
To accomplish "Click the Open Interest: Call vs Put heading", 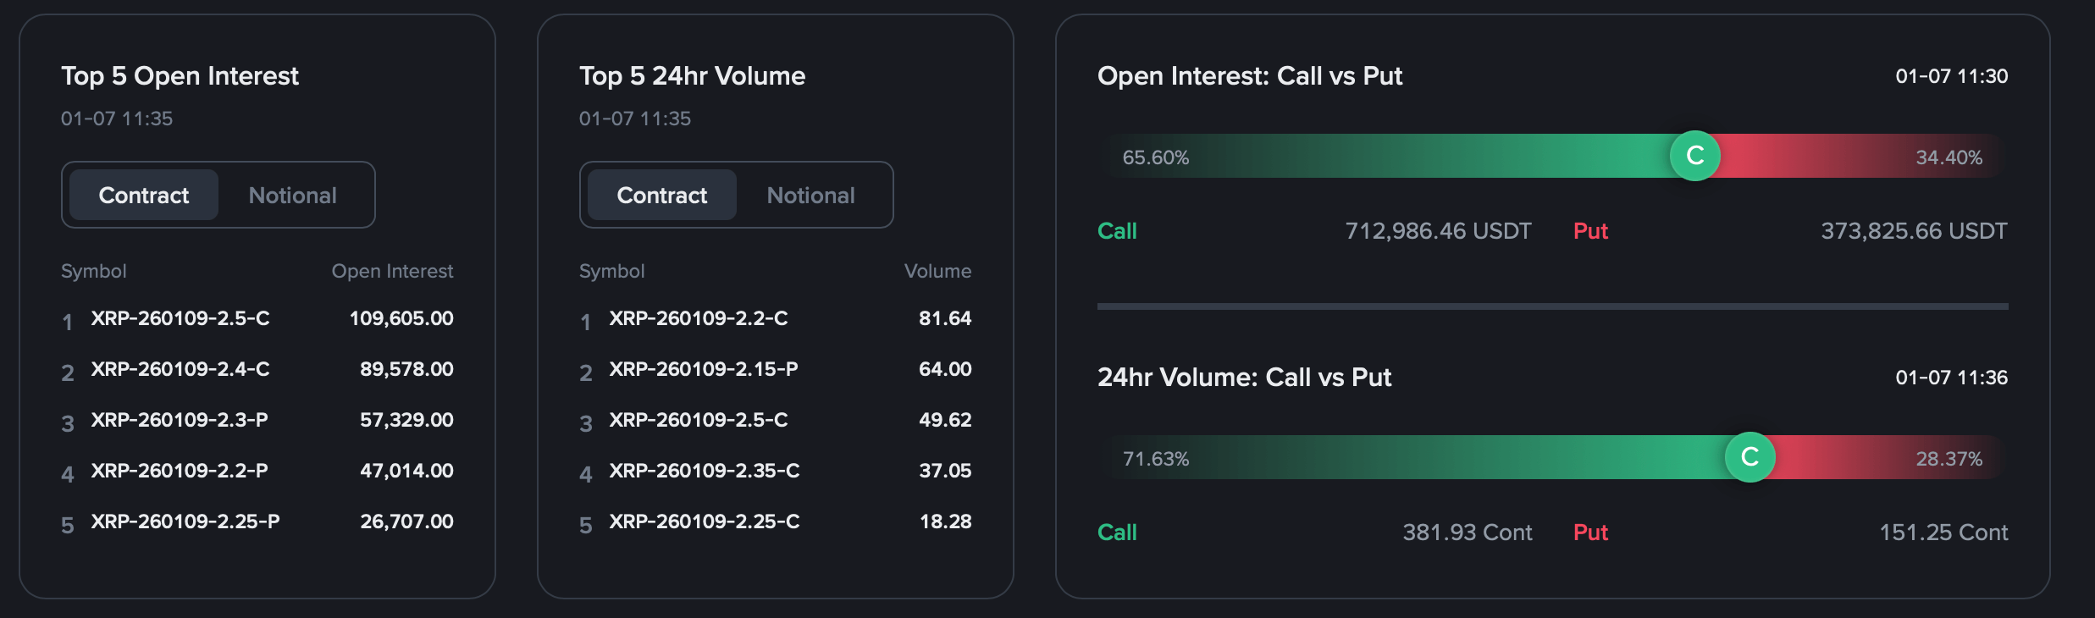I will click(x=1249, y=76).
